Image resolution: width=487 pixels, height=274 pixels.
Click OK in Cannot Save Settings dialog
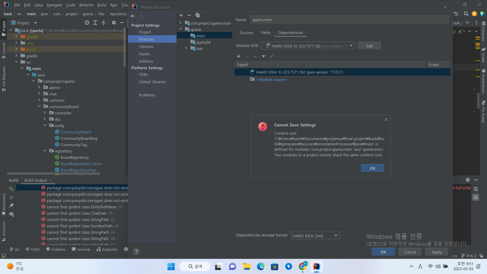click(372, 168)
